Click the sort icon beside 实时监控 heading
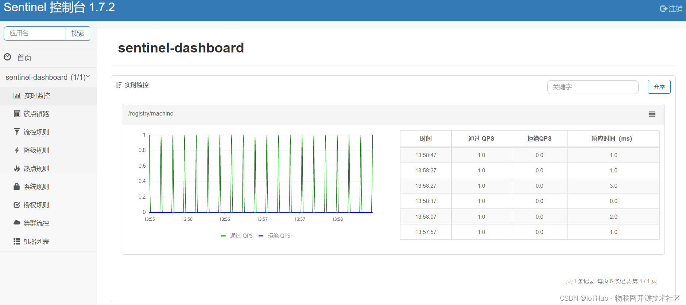The image size is (686, 305). coord(119,85)
